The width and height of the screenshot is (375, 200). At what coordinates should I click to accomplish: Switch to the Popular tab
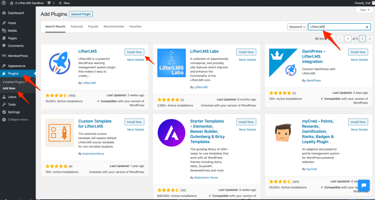pyautogui.click(x=93, y=26)
